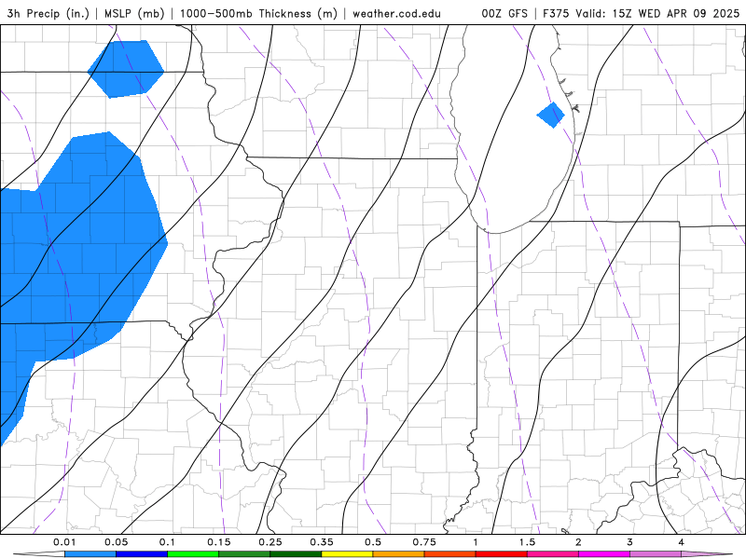746x559 pixels.
Task: Select the pink 1.5 legend swatch
Action: tap(553, 554)
